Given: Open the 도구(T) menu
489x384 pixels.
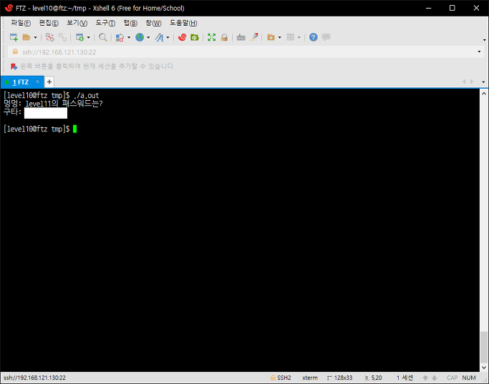Looking at the screenshot, I should point(105,23).
